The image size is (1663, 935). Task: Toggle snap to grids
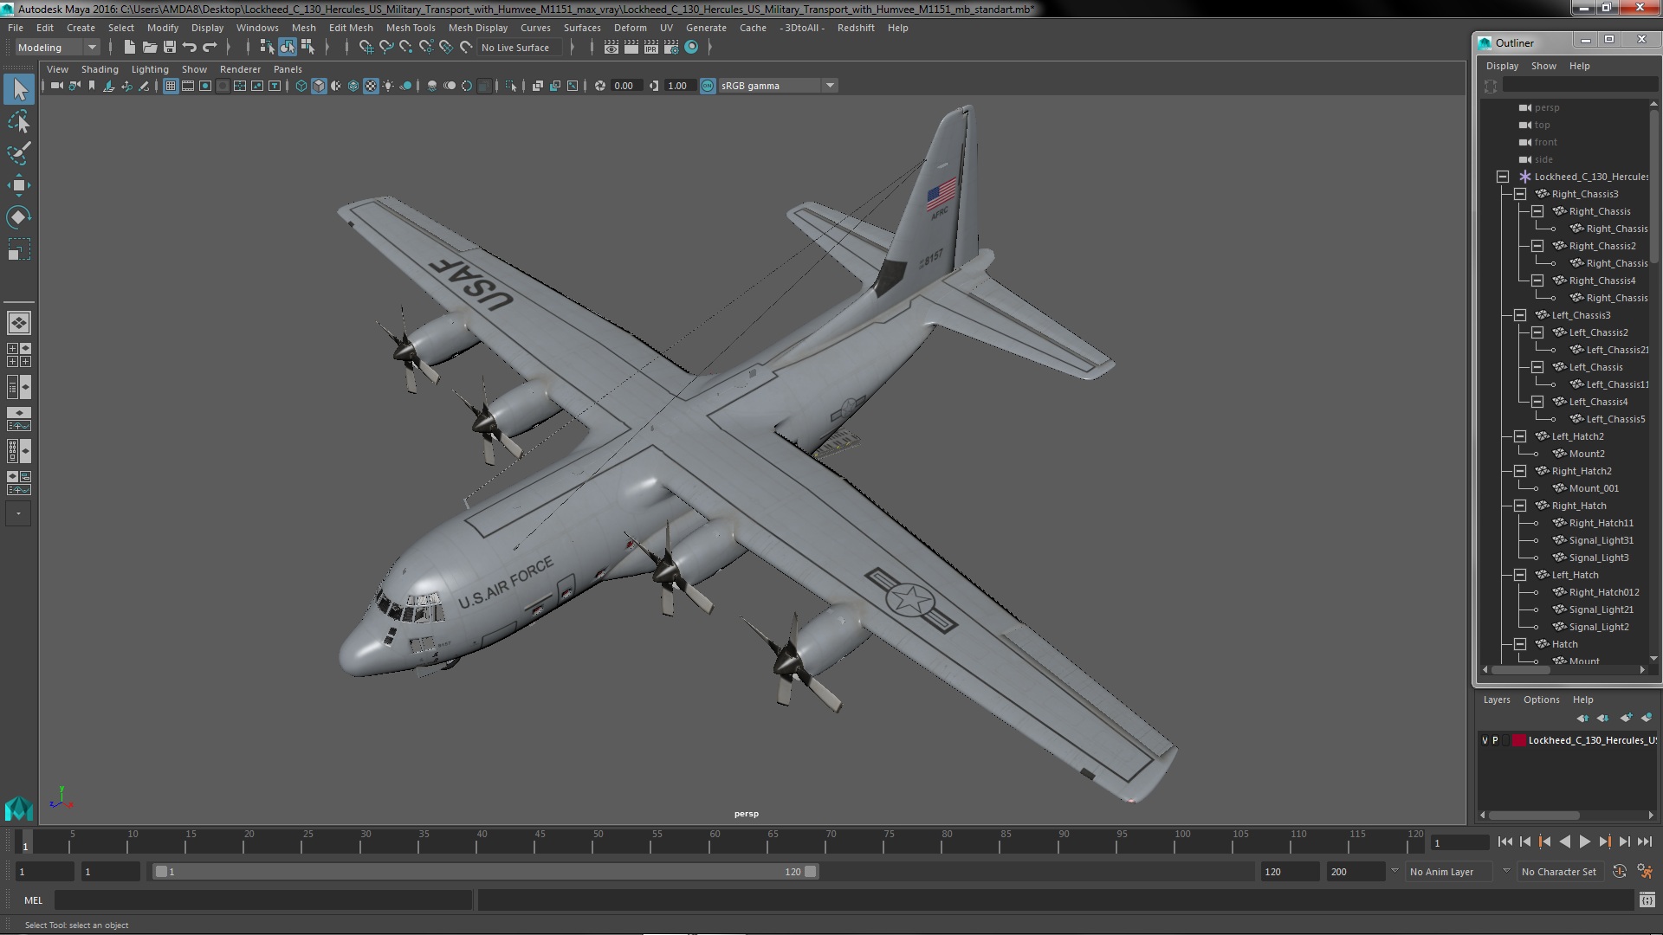tap(366, 48)
